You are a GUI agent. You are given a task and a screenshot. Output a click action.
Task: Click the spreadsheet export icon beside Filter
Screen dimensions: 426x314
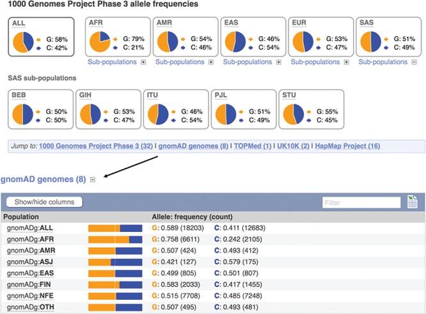(x=412, y=202)
